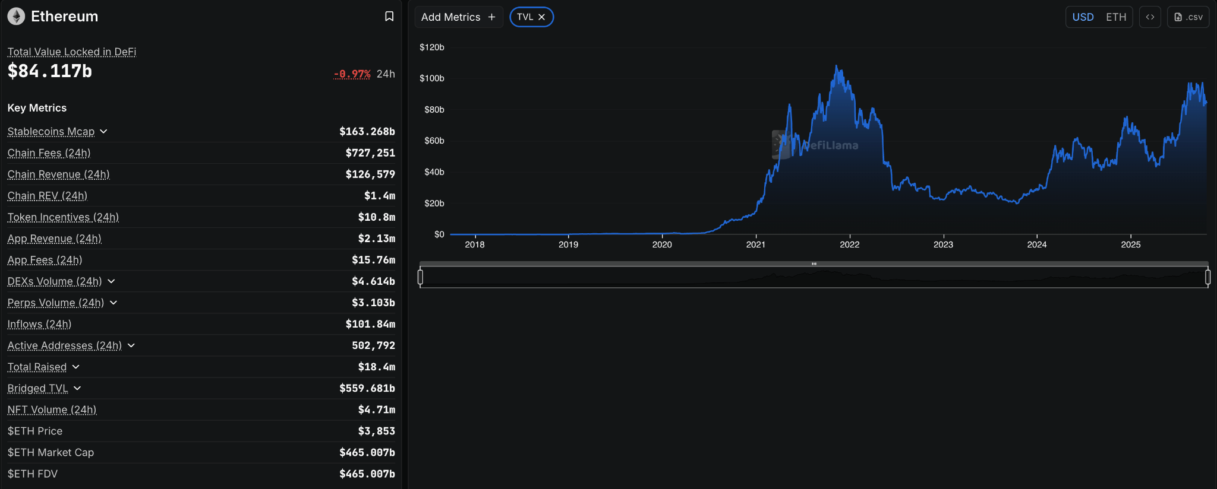Click the Chain Fees (24h) label
This screenshot has height=489, width=1217.
tap(49, 153)
